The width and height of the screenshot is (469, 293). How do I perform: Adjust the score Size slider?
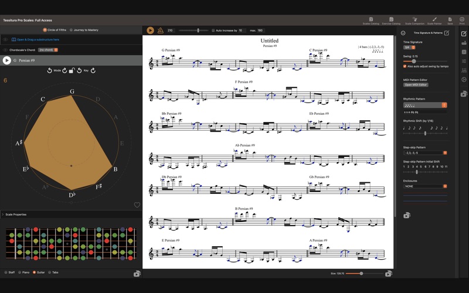tap(361, 274)
